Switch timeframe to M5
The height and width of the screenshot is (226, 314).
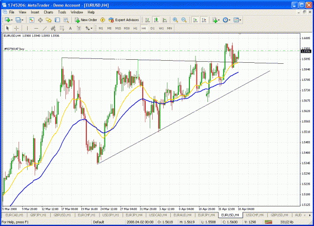click(x=110, y=29)
